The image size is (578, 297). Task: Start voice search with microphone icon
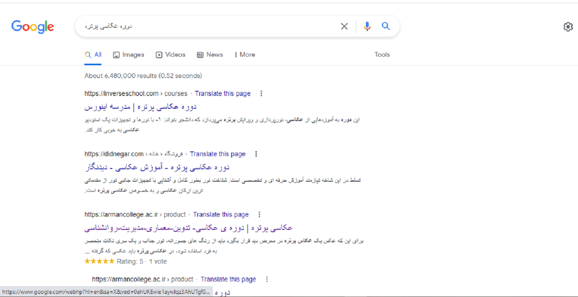[x=367, y=26]
